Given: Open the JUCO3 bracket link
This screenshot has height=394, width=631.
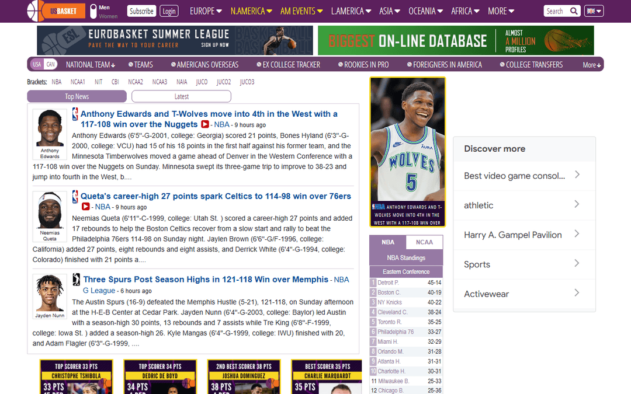Looking at the screenshot, I should pyautogui.click(x=247, y=82).
